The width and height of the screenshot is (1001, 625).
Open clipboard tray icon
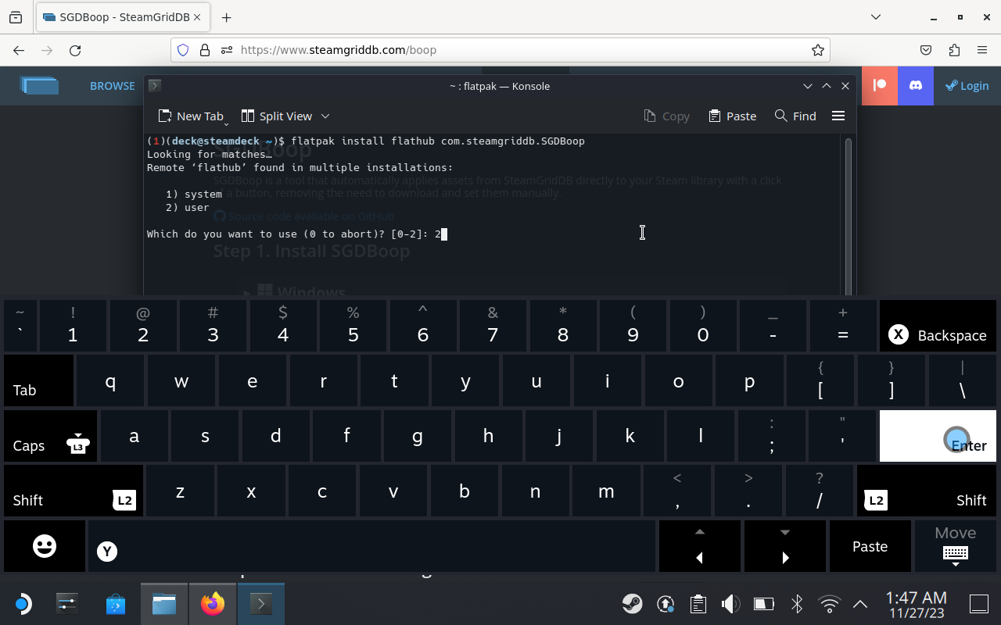point(698,604)
